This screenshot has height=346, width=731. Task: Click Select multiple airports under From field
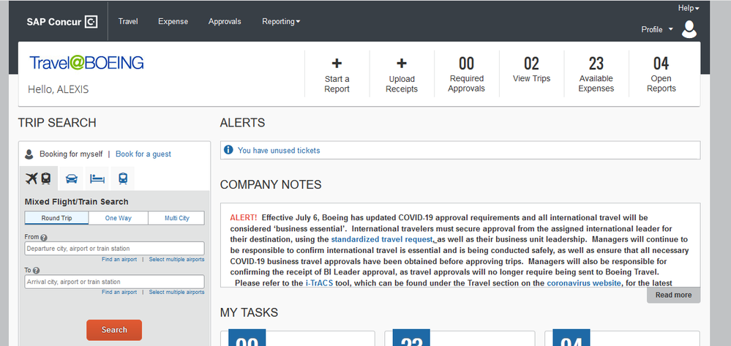point(176,259)
